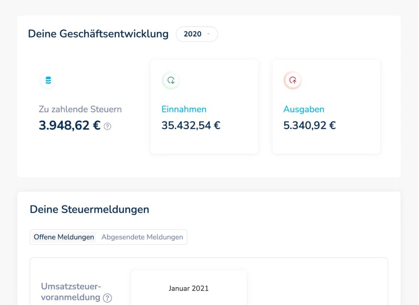This screenshot has width=419, height=305.
Task: Open the 2020 year dropdown
Action: [197, 34]
